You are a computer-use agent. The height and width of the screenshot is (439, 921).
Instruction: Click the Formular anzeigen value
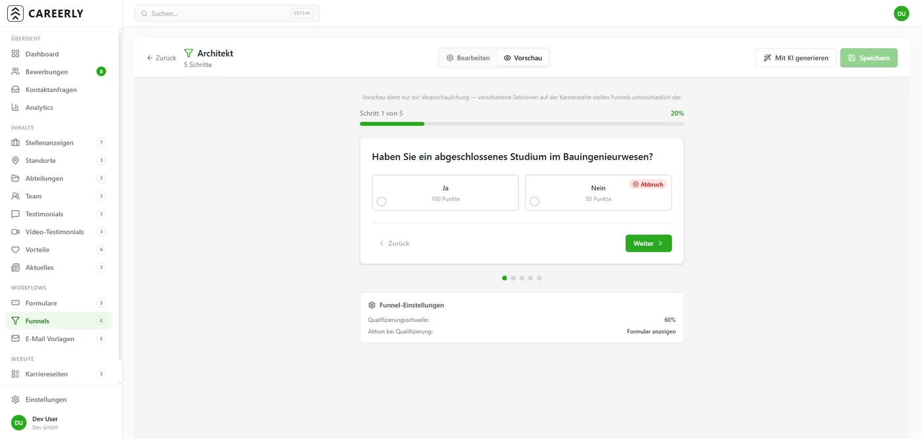pos(651,332)
